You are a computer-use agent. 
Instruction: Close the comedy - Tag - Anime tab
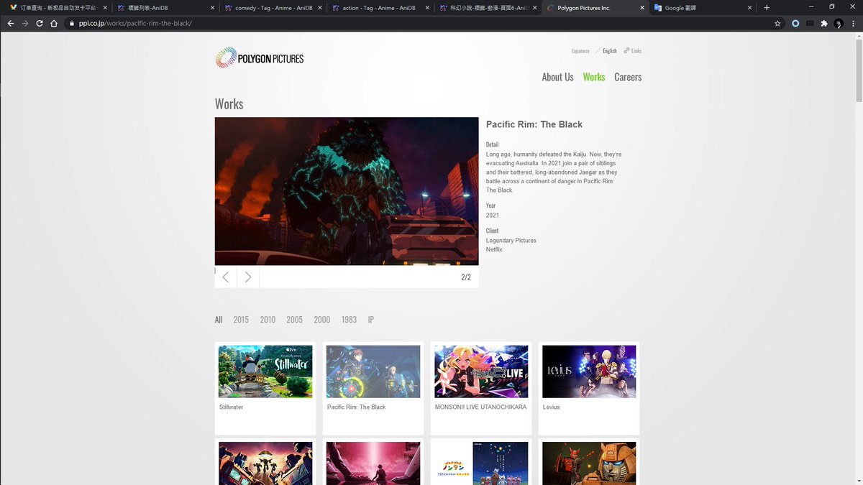tap(320, 7)
